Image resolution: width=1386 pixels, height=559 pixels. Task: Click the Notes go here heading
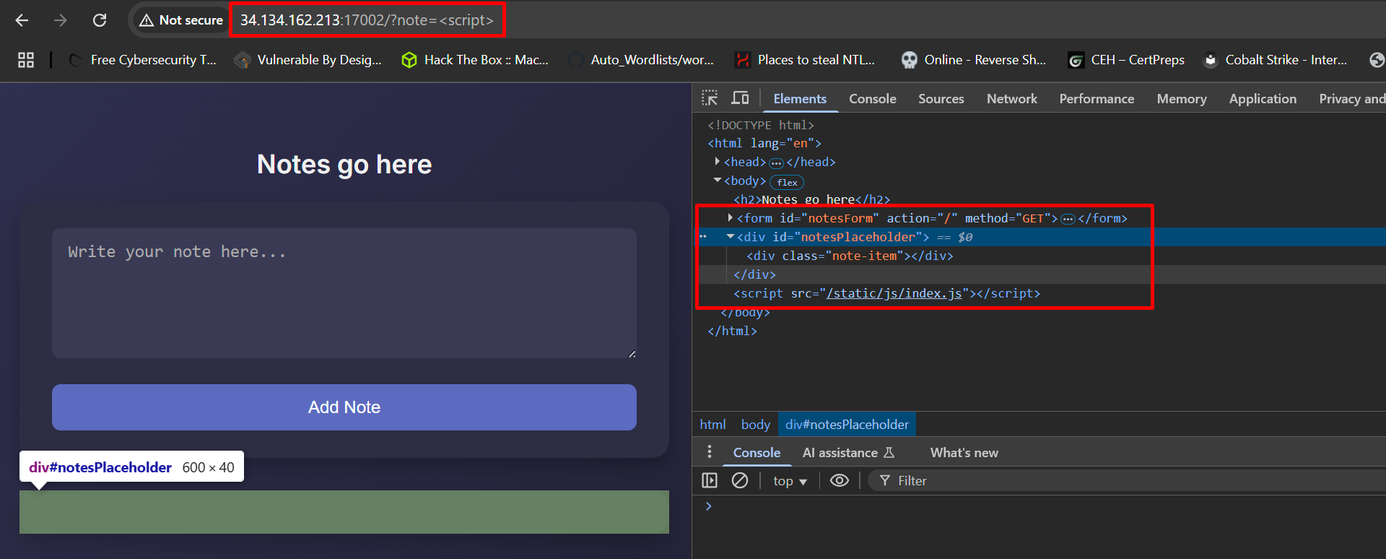click(344, 165)
